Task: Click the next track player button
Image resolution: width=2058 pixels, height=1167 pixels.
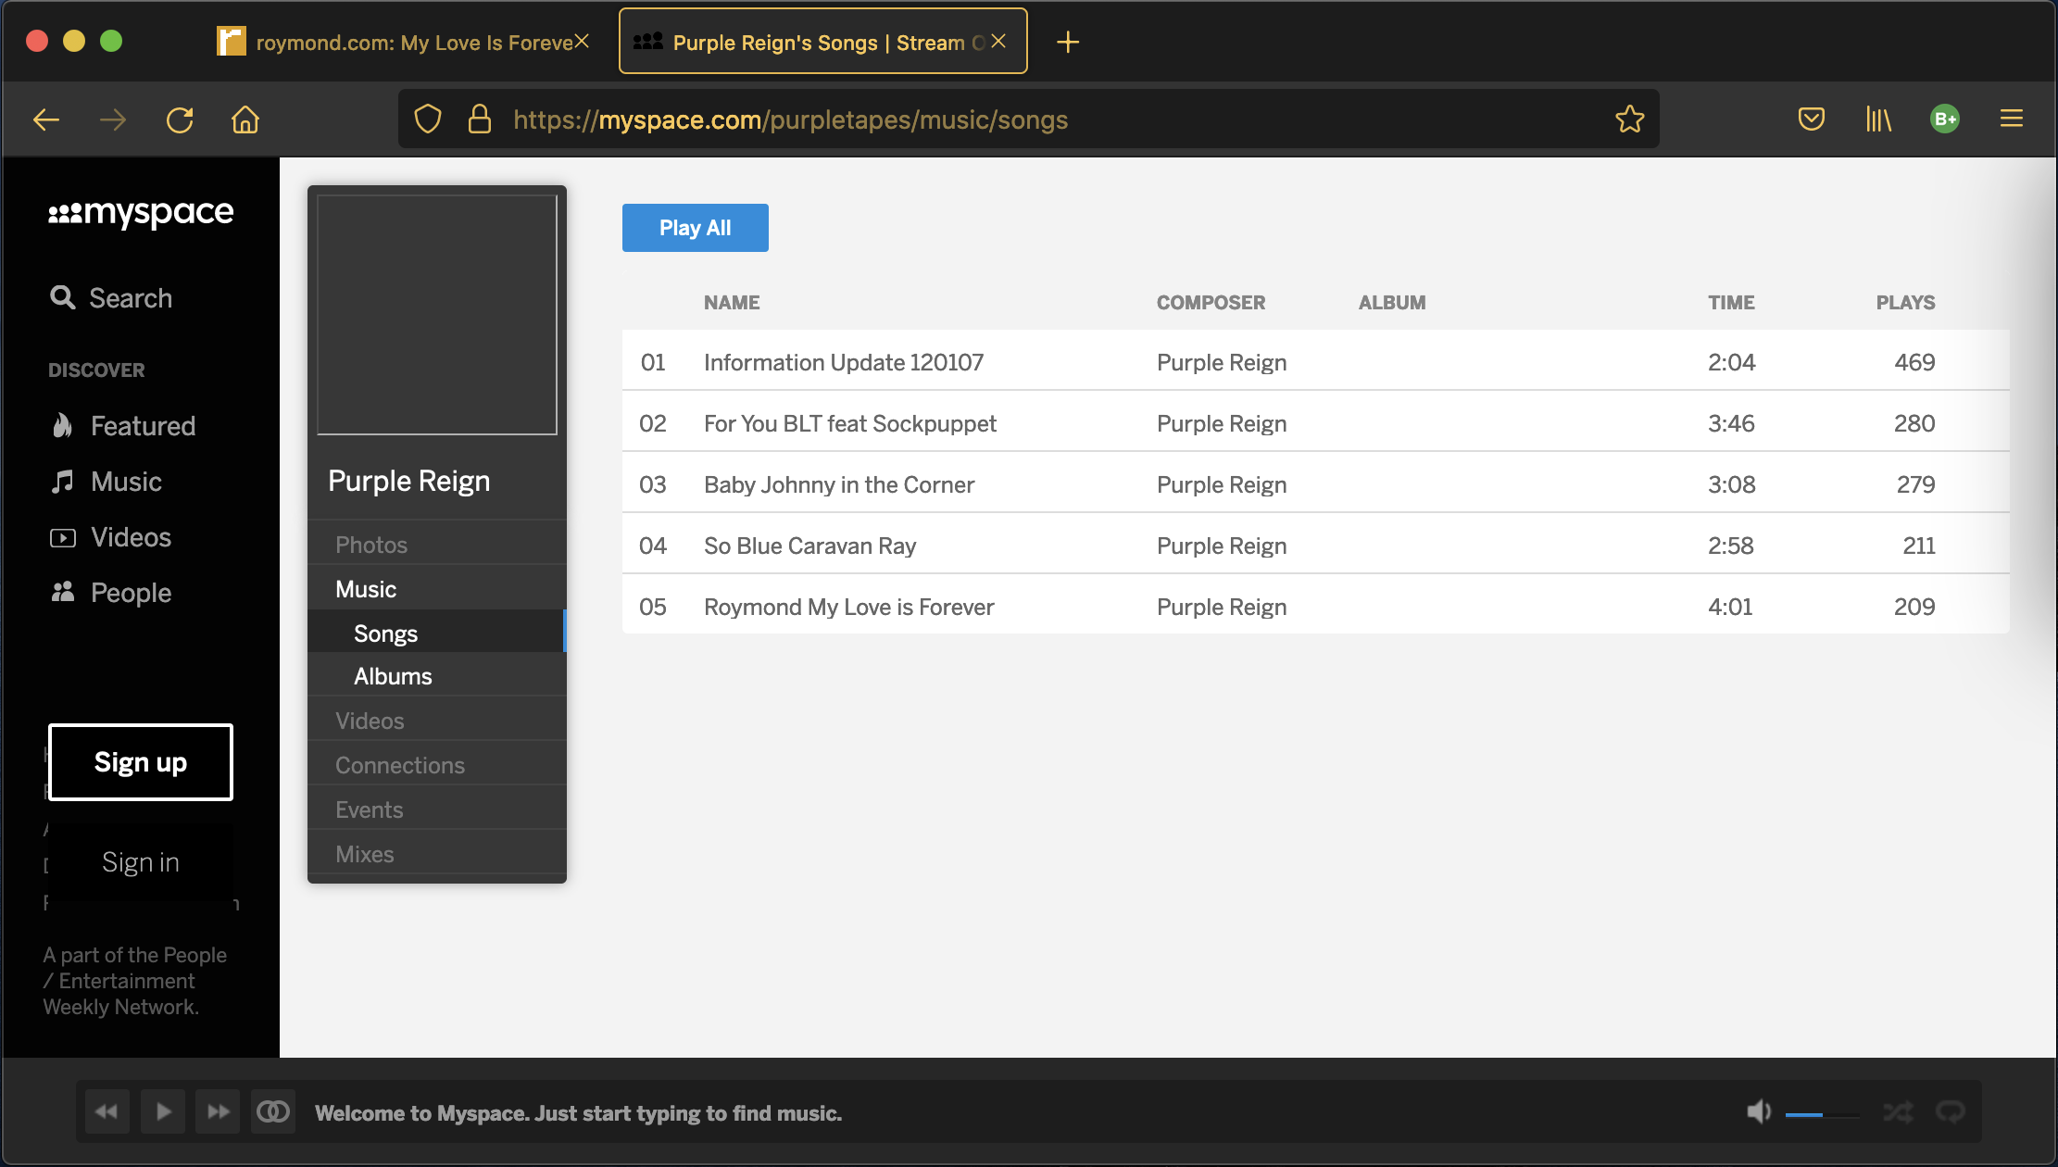Action: [219, 1111]
